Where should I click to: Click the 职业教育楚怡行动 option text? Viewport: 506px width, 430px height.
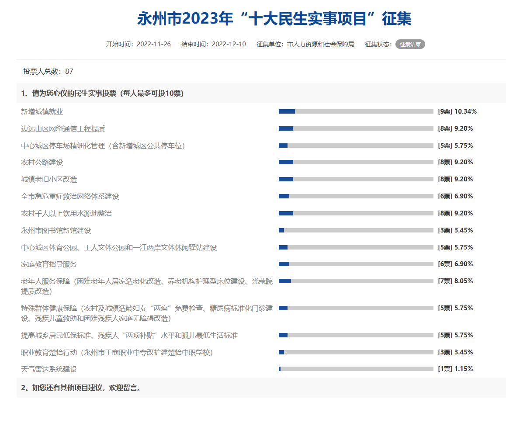pos(117,352)
